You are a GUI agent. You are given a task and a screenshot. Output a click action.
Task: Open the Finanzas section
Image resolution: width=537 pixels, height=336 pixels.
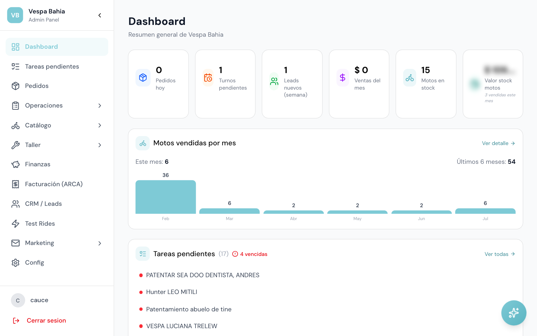pos(57,164)
